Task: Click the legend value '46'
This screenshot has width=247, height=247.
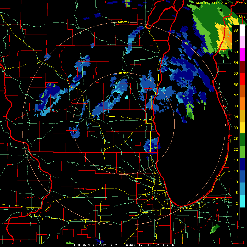Action: [236, 84]
